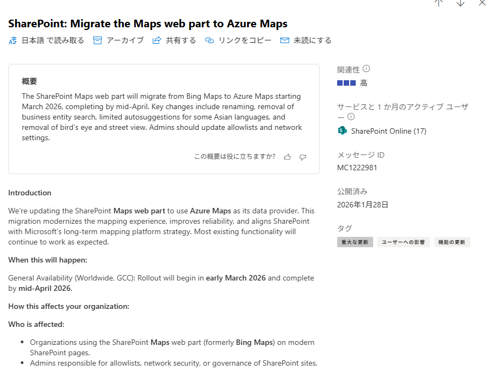
Task: Go to the previous message with up arrow
Action: click(438, 3)
